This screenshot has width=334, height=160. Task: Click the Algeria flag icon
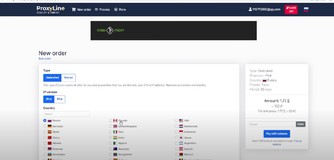(115, 143)
